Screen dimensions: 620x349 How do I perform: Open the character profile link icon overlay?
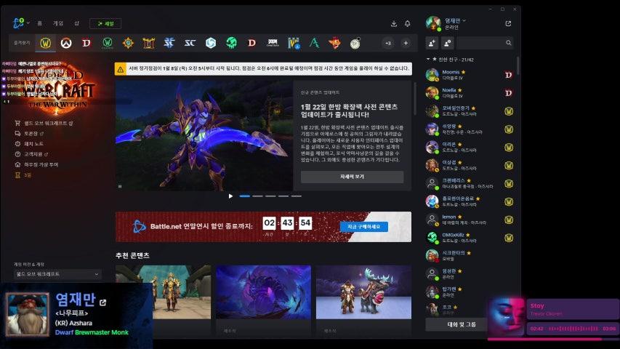(x=102, y=302)
